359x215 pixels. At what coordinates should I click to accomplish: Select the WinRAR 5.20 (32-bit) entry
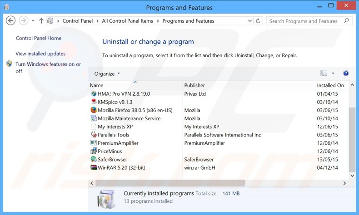[x=121, y=168]
